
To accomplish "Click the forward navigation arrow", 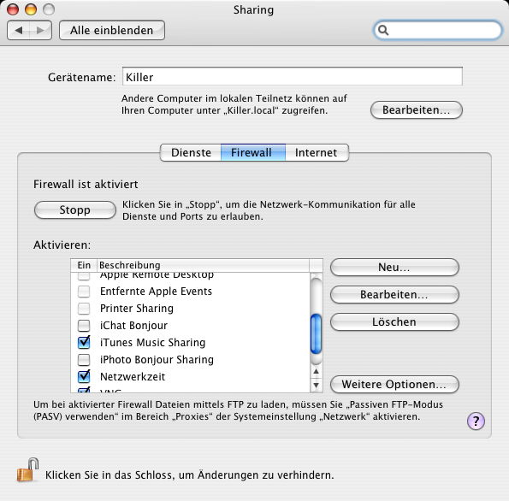I will [x=40, y=31].
